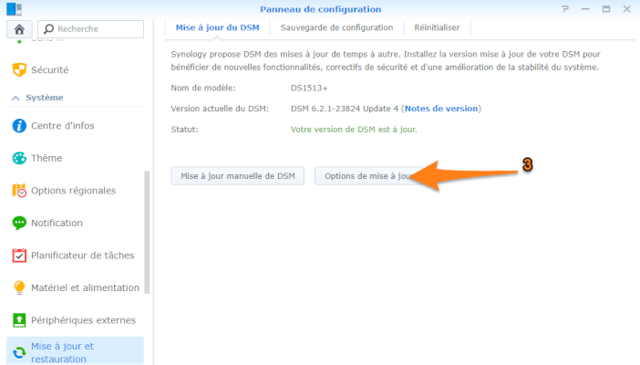This screenshot has width=640, height=365.
Task: Select Thème in the sidebar
Action: [x=75, y=158]
